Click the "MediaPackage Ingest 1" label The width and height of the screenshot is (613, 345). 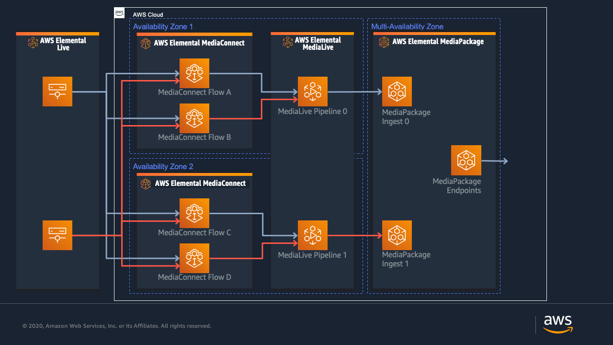406,259
